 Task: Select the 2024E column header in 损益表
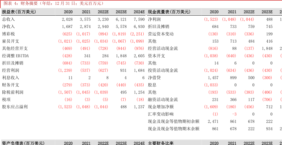139,12
